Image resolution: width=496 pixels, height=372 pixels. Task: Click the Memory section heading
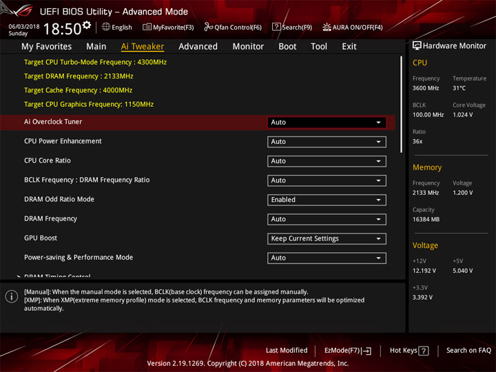(x=427, y=167)
